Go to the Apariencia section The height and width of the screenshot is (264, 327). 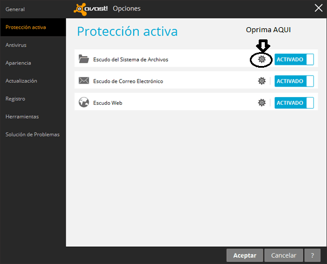coord(18,63)
